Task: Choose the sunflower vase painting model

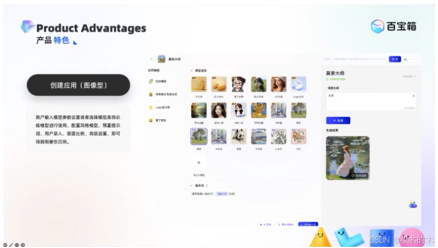Action: [259, 111]
